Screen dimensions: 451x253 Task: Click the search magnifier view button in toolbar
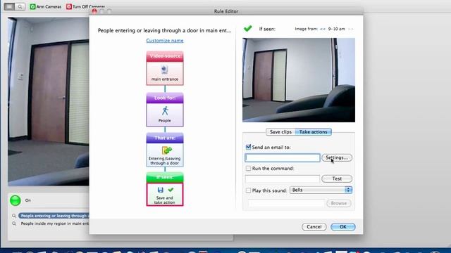pyautogui.click(x=20, y=6)
